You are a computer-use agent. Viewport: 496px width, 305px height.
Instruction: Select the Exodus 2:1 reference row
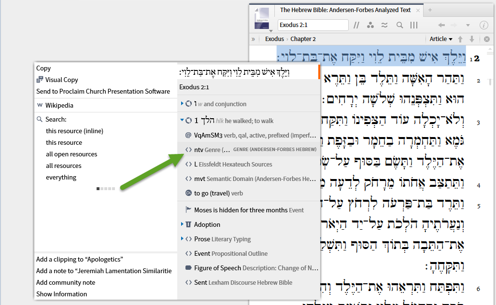248,87
